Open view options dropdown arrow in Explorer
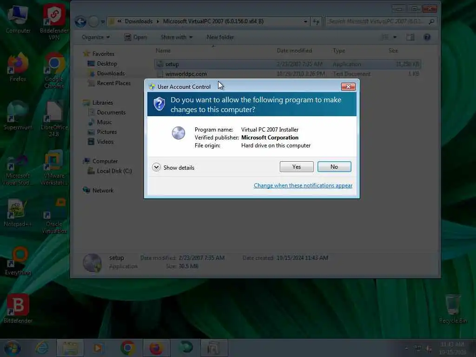The image size is (476, 357). tap(395, 37)
